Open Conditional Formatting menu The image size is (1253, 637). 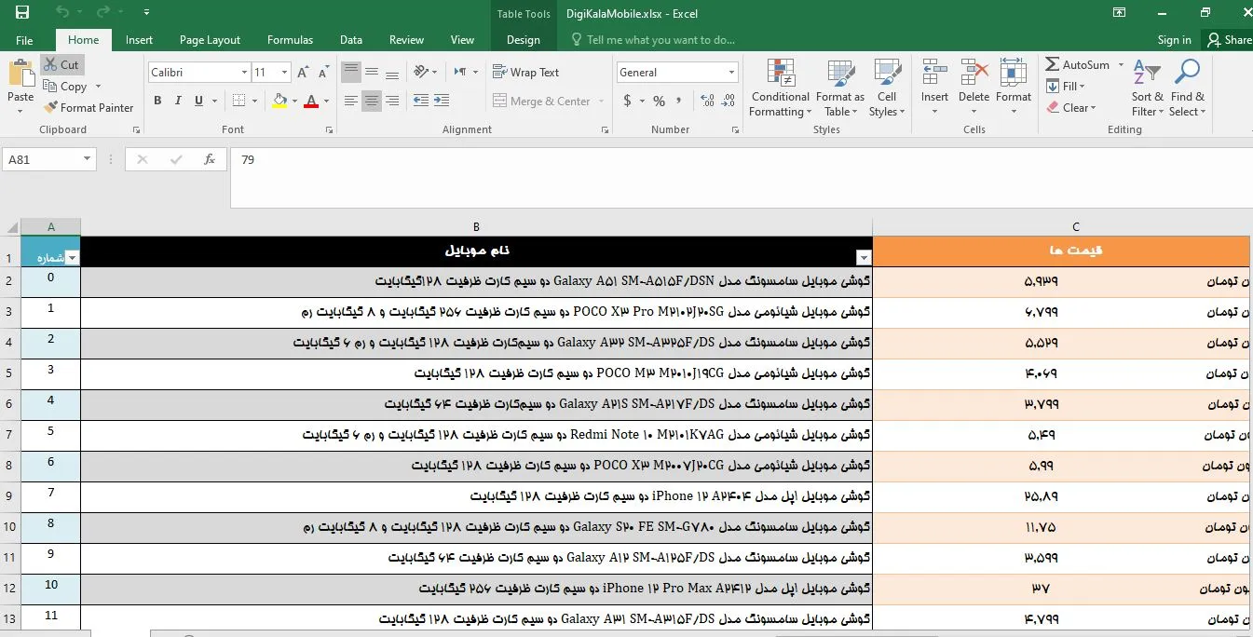coord(781,88)
